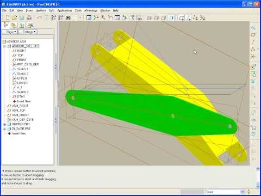Screen dimensions: 261x196
Task: Open the Reorient View tool
Action: (x=125, y=17)
